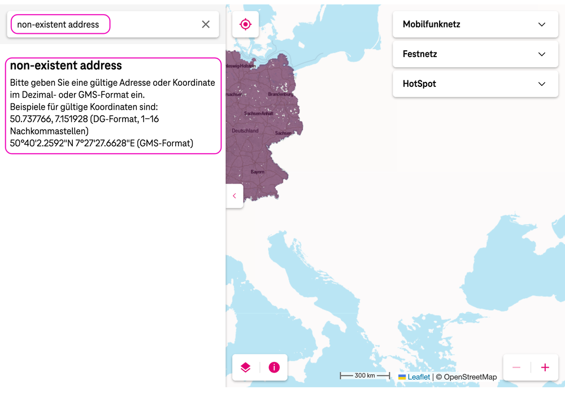Expand the Festnetz panel
Screen dimensions: 565x393
click(542, 54)
